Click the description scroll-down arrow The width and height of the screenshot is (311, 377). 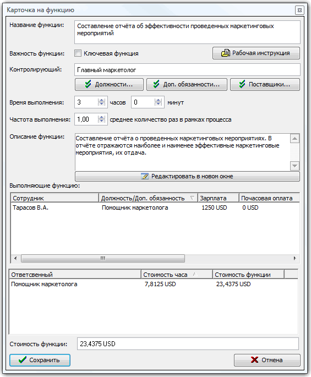point(294,166)
